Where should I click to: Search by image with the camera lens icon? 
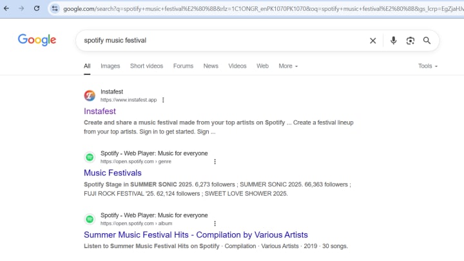pos(410,41)
